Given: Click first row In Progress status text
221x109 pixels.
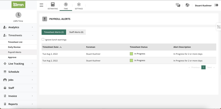Looking at the screenshot, I should pyautogui.click(x=140, y=54).
